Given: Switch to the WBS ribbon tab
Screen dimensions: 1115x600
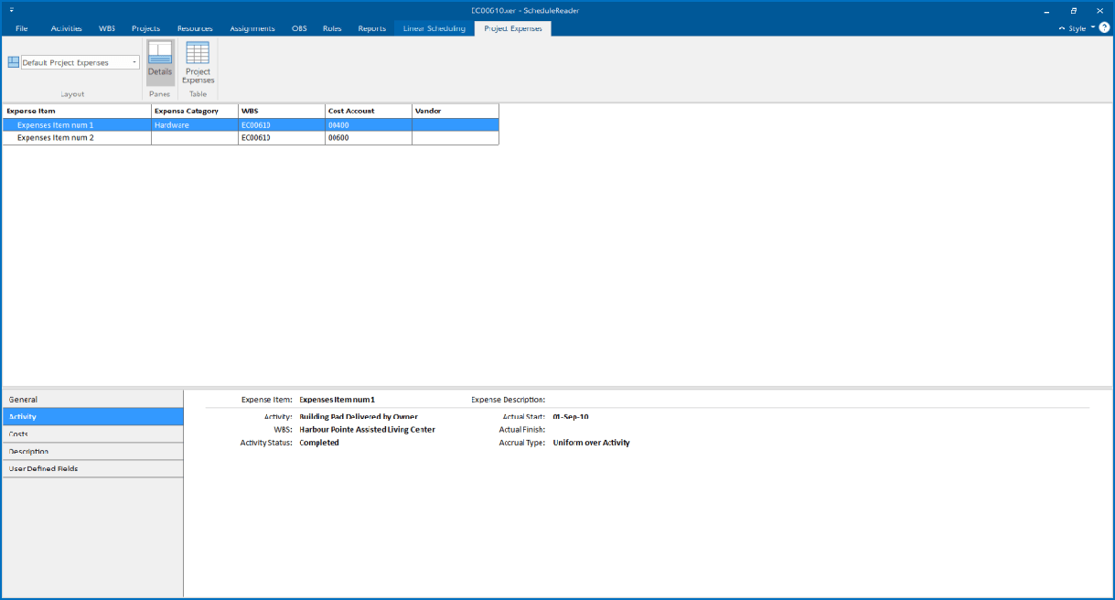Looking at the screenshot, I should (107, 28).
